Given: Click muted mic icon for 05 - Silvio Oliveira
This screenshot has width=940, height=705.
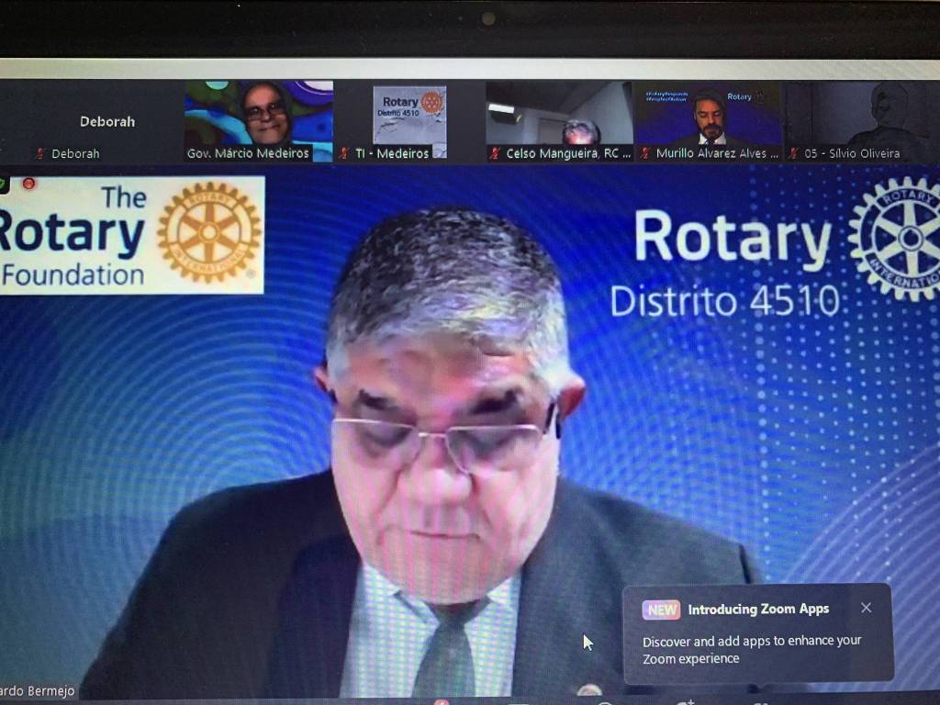Looking at the screenshot, I should (x=793, y=154).
